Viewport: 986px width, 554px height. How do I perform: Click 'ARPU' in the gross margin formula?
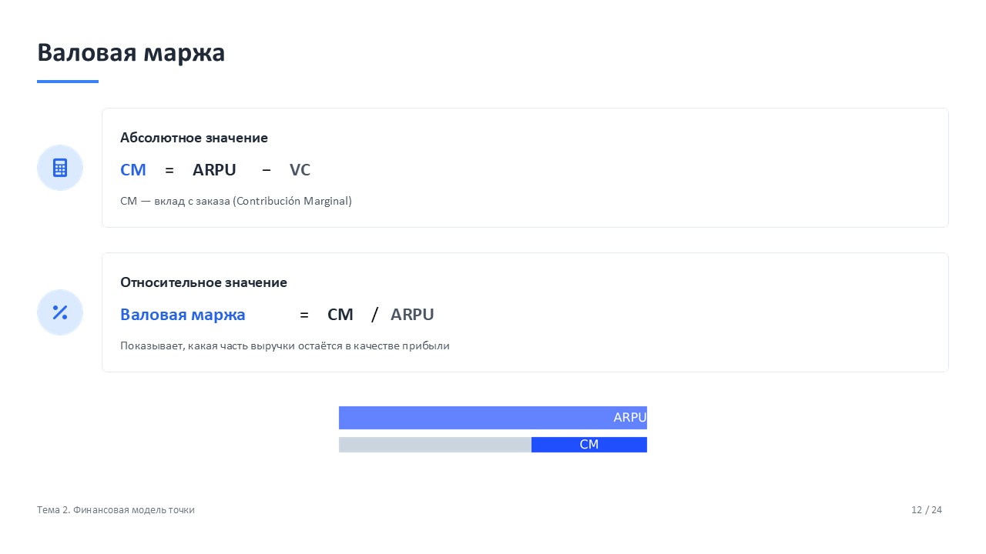[x=412, y=315]
